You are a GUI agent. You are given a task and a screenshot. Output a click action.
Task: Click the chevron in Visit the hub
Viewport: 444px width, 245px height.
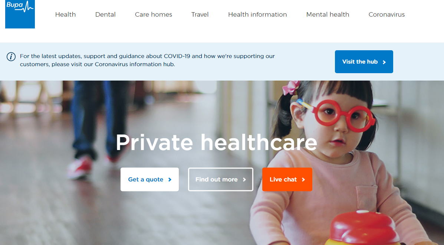[384, 62]
